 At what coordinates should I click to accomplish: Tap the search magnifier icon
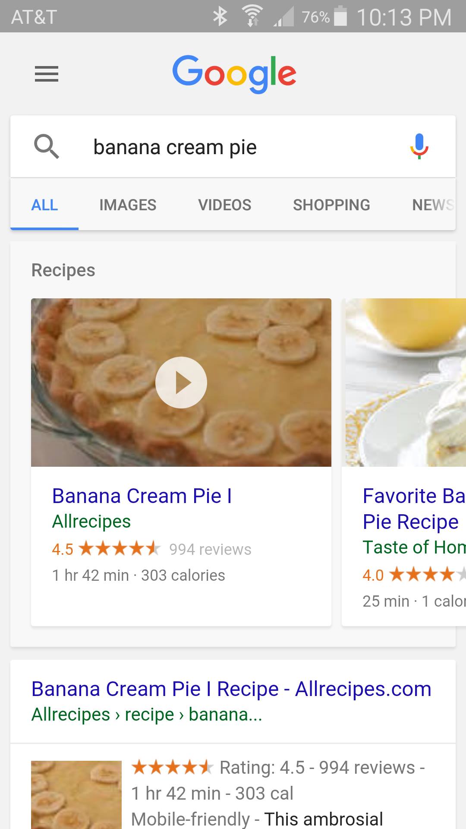(47, 147)
